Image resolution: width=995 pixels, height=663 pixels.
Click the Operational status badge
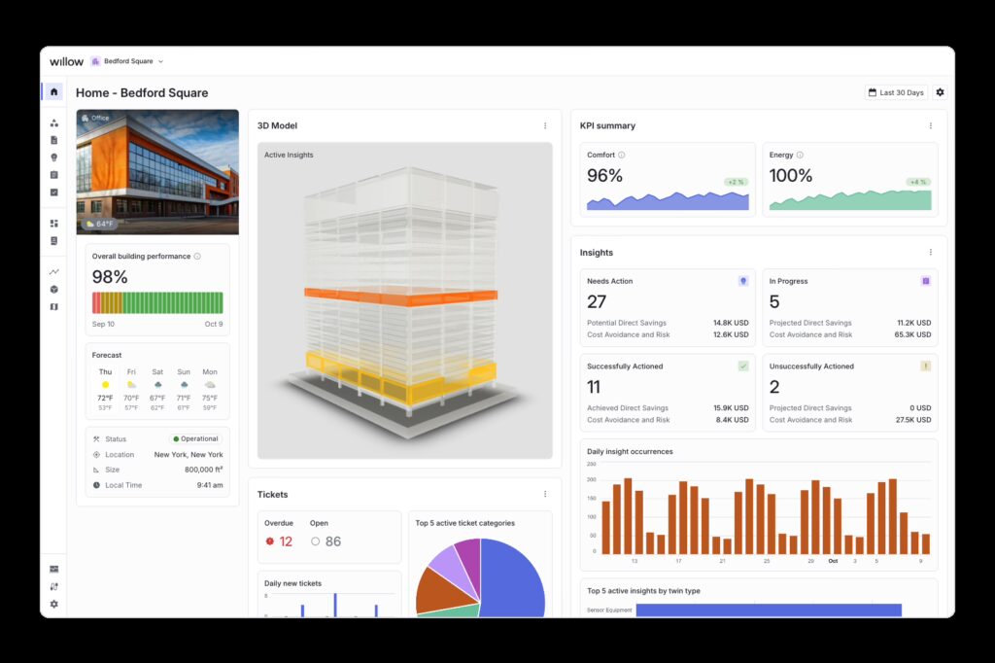[195, 438]
